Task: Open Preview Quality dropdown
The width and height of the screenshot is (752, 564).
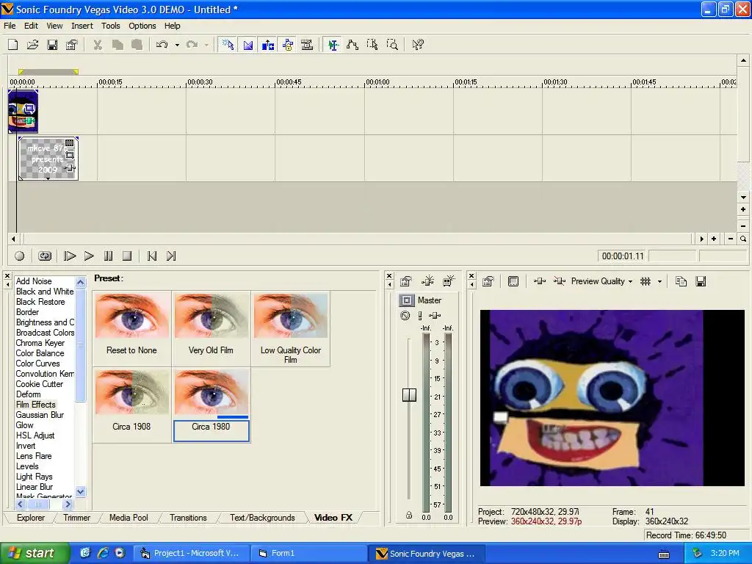Action: [601, 281]
